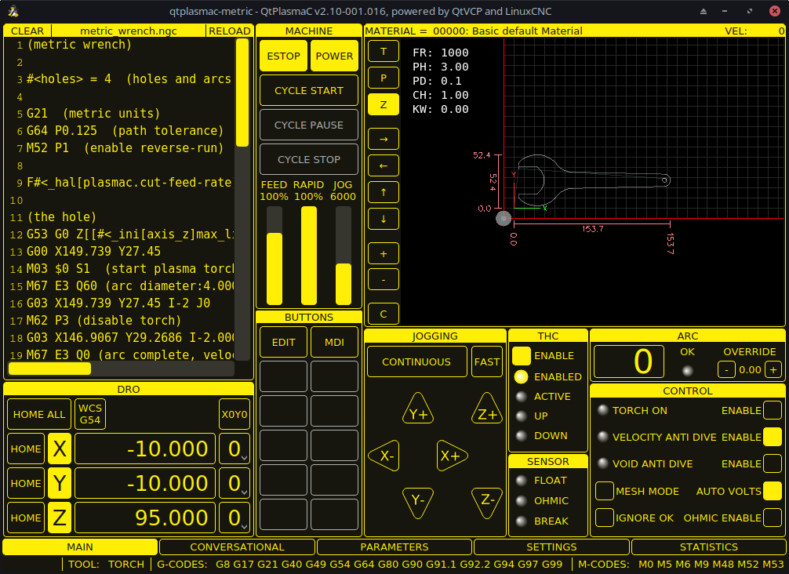The width and height of the screenshot is (789, 574).
Task: Jog the Z axis down with Z- icon
Action: pos(487,502)
